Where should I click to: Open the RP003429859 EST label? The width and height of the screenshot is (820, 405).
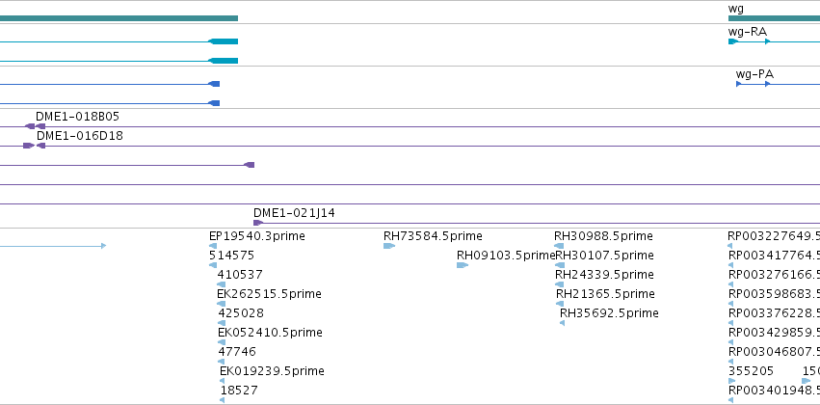coord(774,333)
